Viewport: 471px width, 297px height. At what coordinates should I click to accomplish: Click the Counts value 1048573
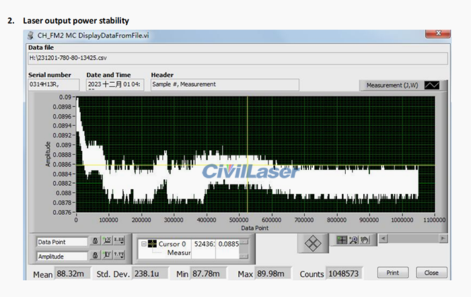click(x=345, y=273)
